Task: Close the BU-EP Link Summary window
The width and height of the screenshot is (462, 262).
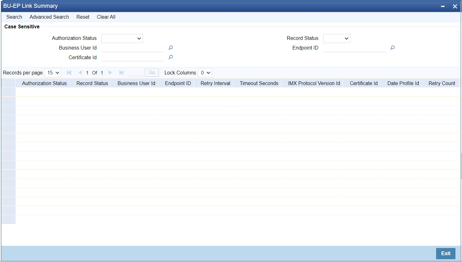Action: 455,6
